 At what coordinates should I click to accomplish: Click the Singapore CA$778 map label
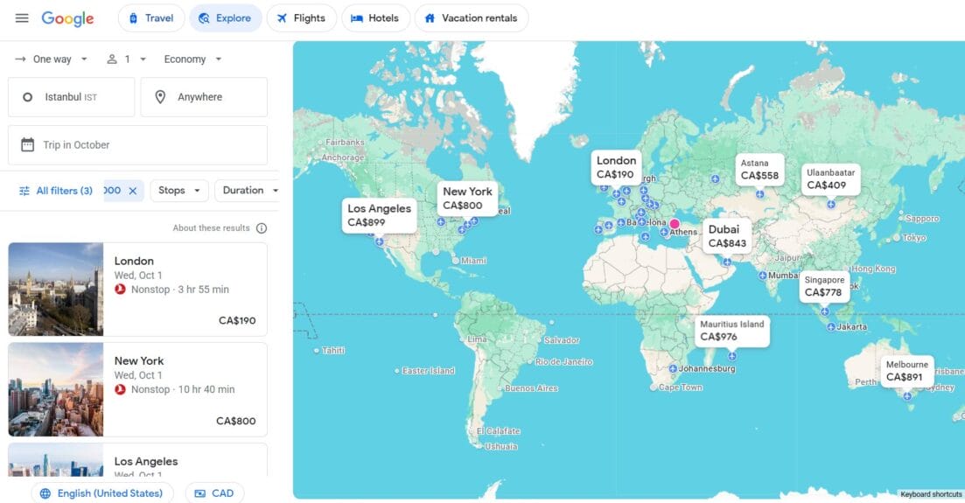pyautogui.click(x=824, y=286)
